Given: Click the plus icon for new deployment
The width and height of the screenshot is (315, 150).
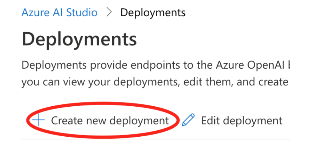Looking at the screenshot, I should pos(38,120).
